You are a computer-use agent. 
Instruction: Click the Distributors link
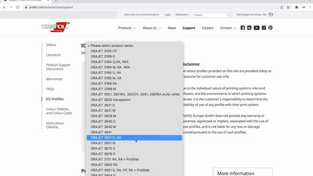coord(182,15)
